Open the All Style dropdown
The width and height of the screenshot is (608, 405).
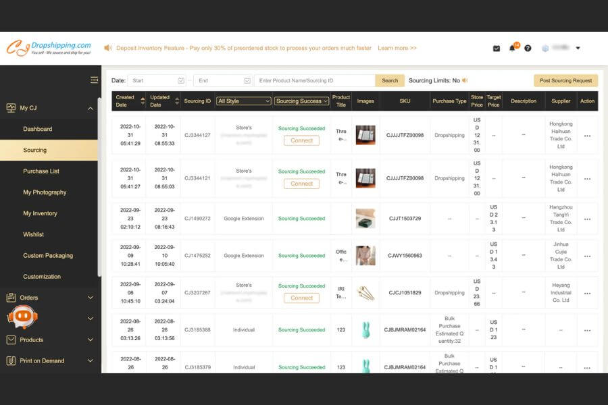[x=243, y=101]
